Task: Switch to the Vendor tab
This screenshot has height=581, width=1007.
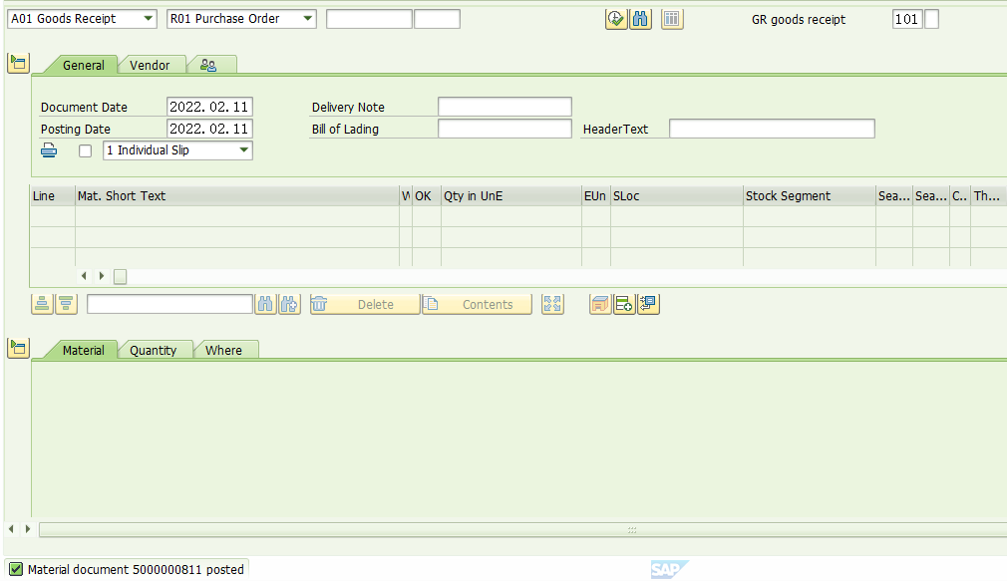Action: [151, 64]
